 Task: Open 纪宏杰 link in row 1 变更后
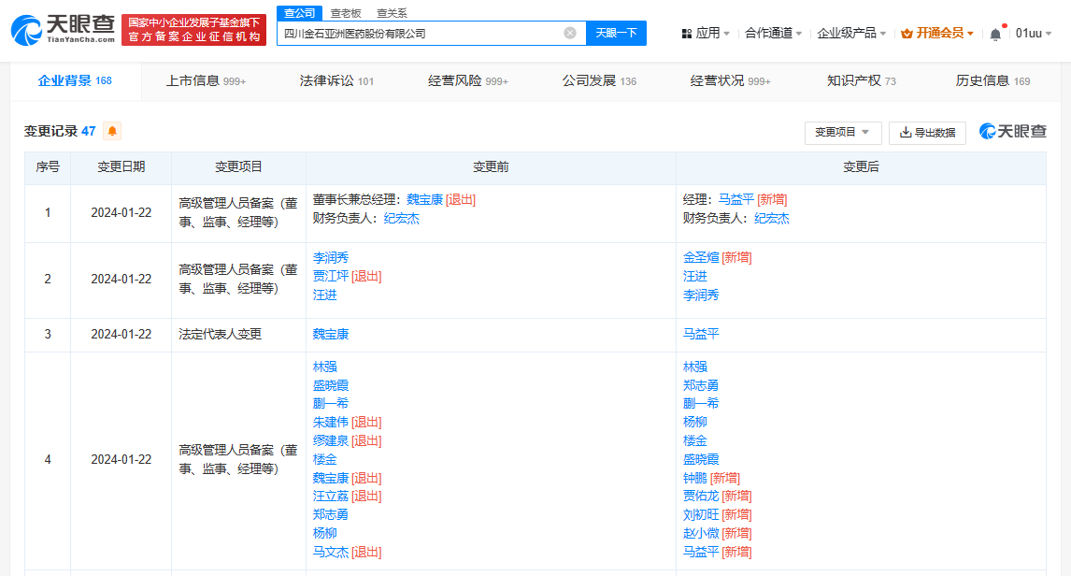click(x=772, y=219)
